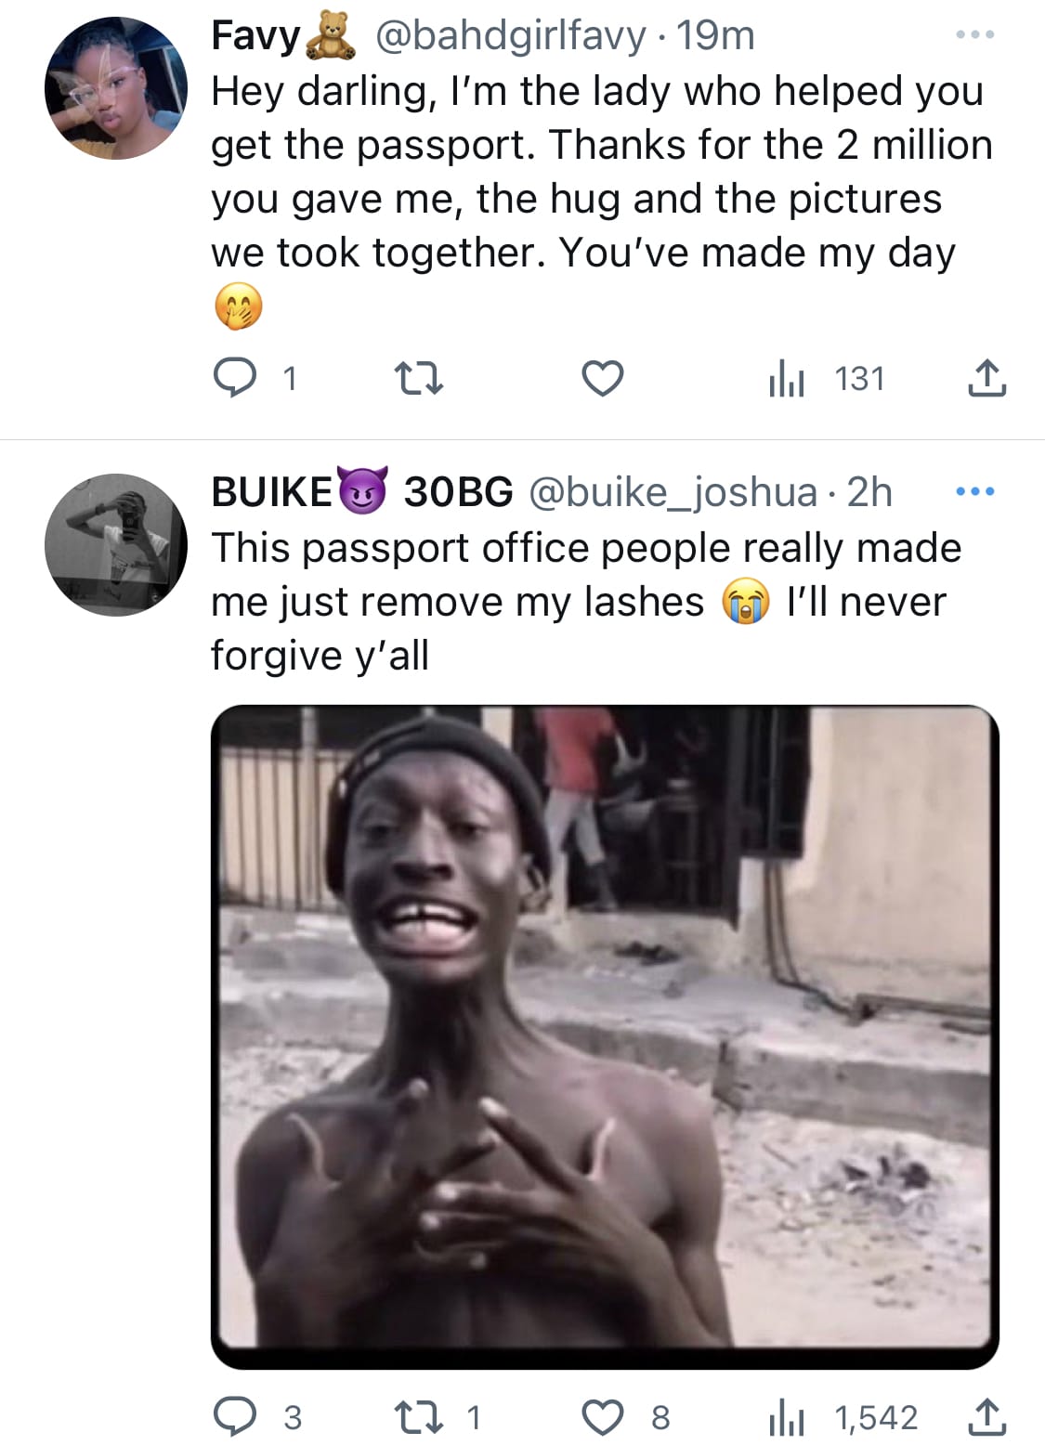1045x1445 pixels.
Task: View analytics on Favy's tweet
Action: (x=787, y=379)
